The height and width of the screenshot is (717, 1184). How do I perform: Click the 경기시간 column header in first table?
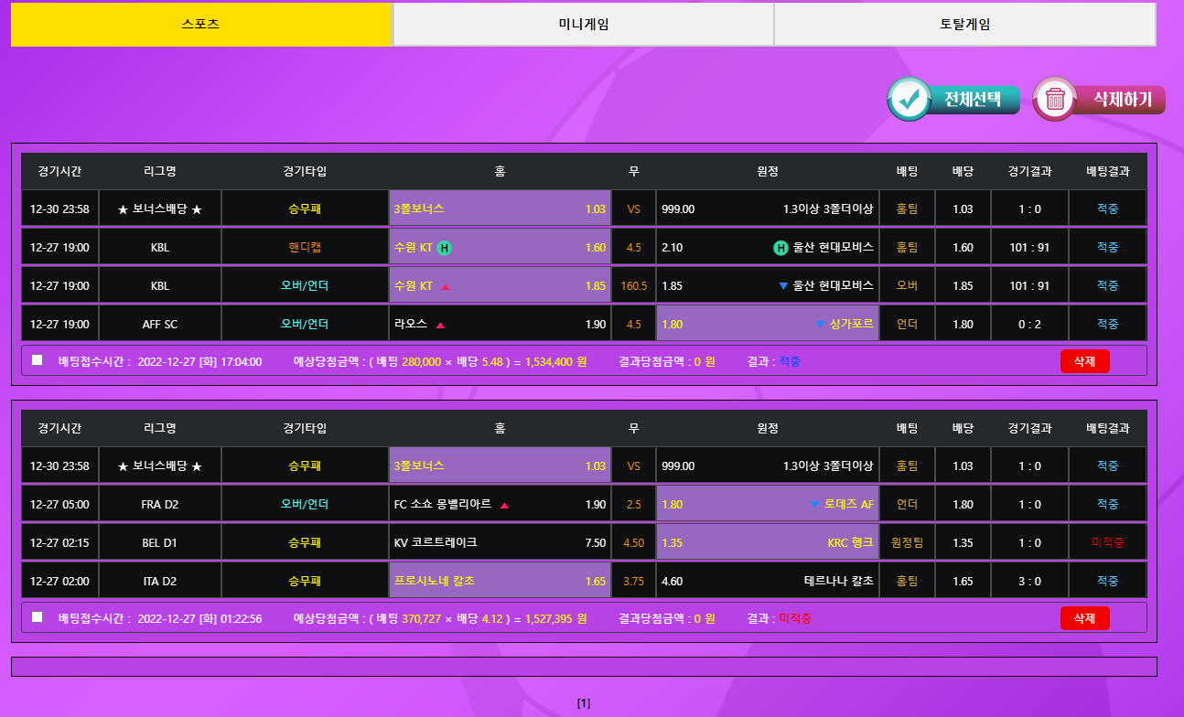59,171
